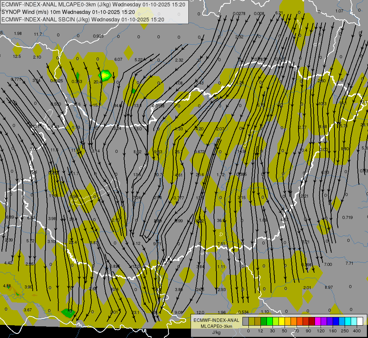Viewport: 368px width, 338px height.
Task: Select the dark green swatch in the legend
Action: click(264, 321)
